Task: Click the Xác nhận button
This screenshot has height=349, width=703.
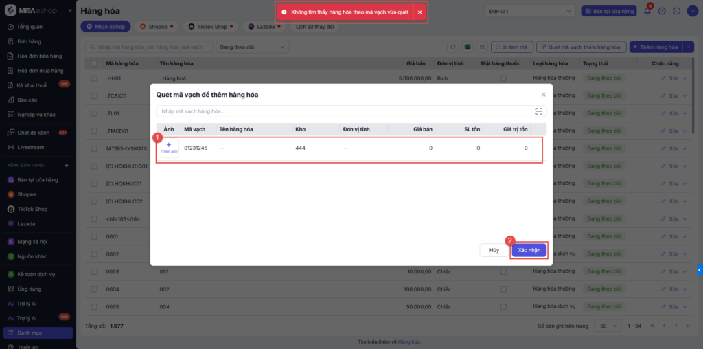Action: tap(529, 250)
